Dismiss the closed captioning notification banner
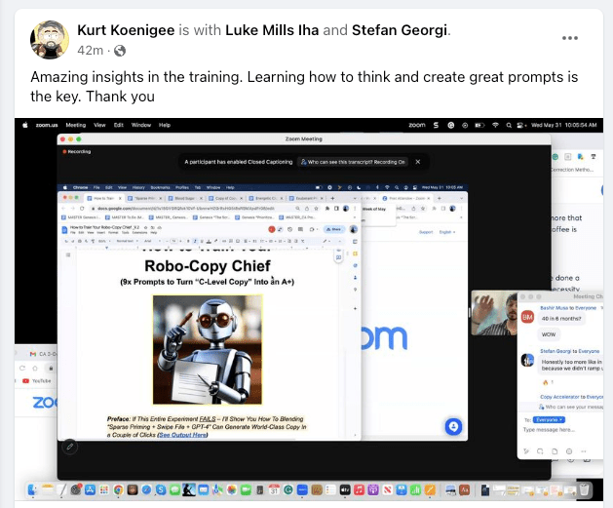This screenshot has height=508, width=613. [418, 162]
